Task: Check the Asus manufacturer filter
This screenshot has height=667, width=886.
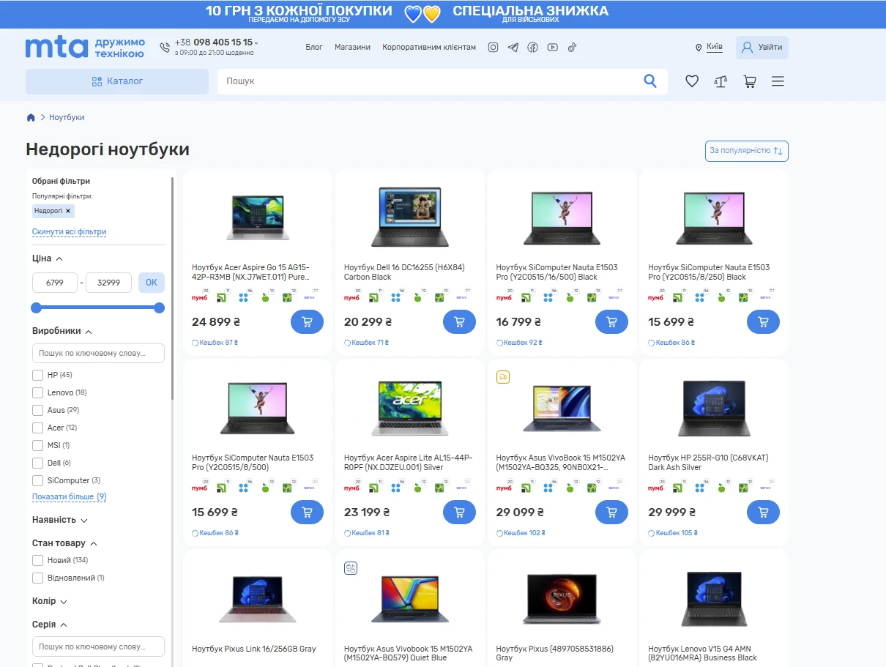Action: click(x=37, y=410)
